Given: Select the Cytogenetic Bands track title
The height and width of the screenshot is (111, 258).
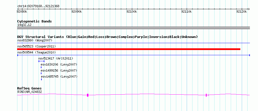Looking at the screenshot, I should [x=34, y=21].
